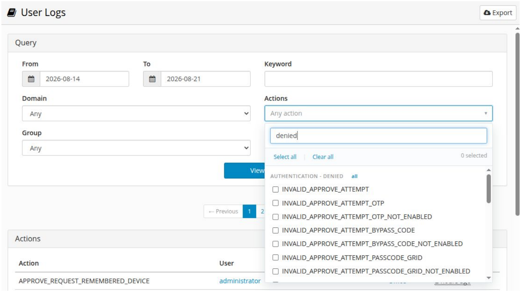Click the Export cloud download button

click(498, 13)
